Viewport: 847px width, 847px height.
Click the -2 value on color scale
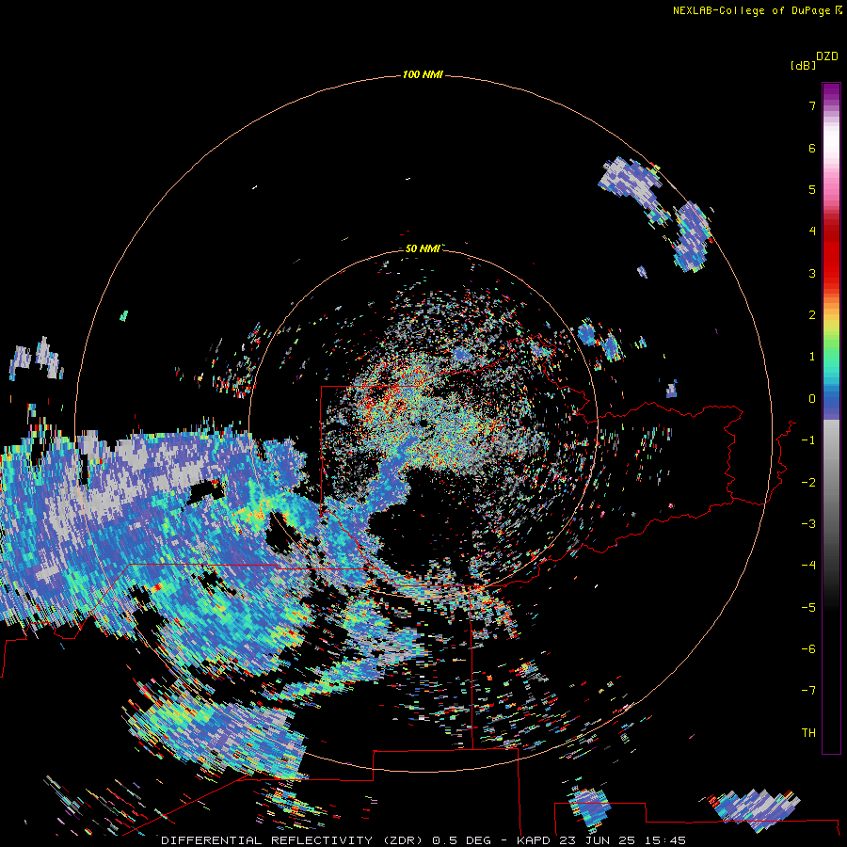click(x=808, y=482)
